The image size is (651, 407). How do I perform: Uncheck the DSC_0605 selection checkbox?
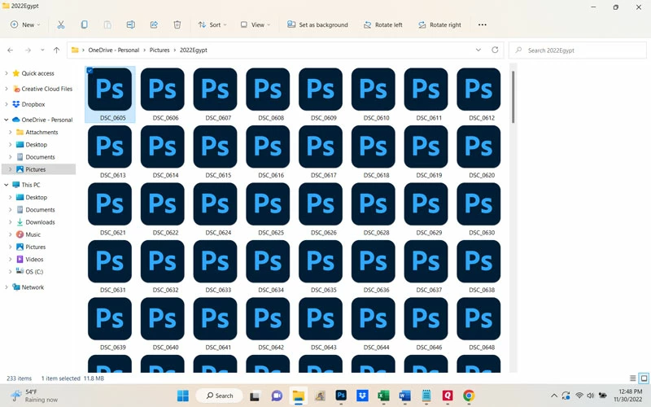click(90, 71)
